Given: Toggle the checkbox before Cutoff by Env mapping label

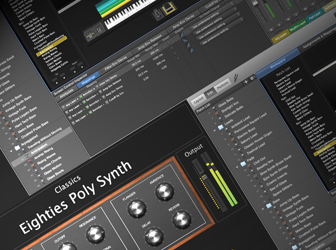Looking at the screenshot, I should point(107,103).
